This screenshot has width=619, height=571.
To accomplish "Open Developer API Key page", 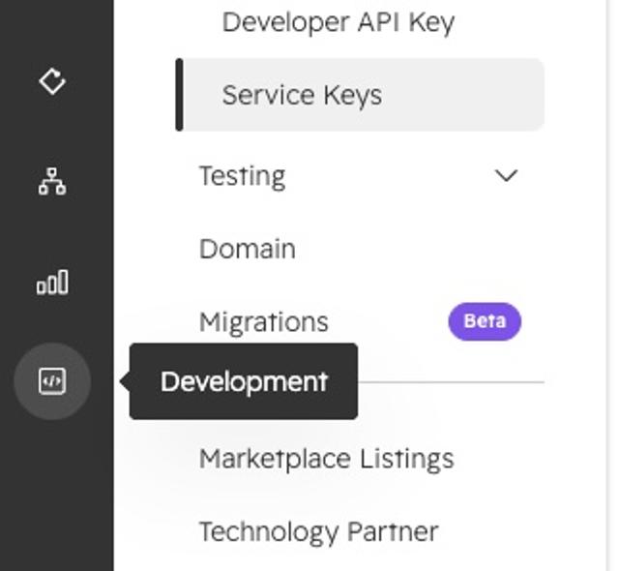I will (x=339, y=22).
